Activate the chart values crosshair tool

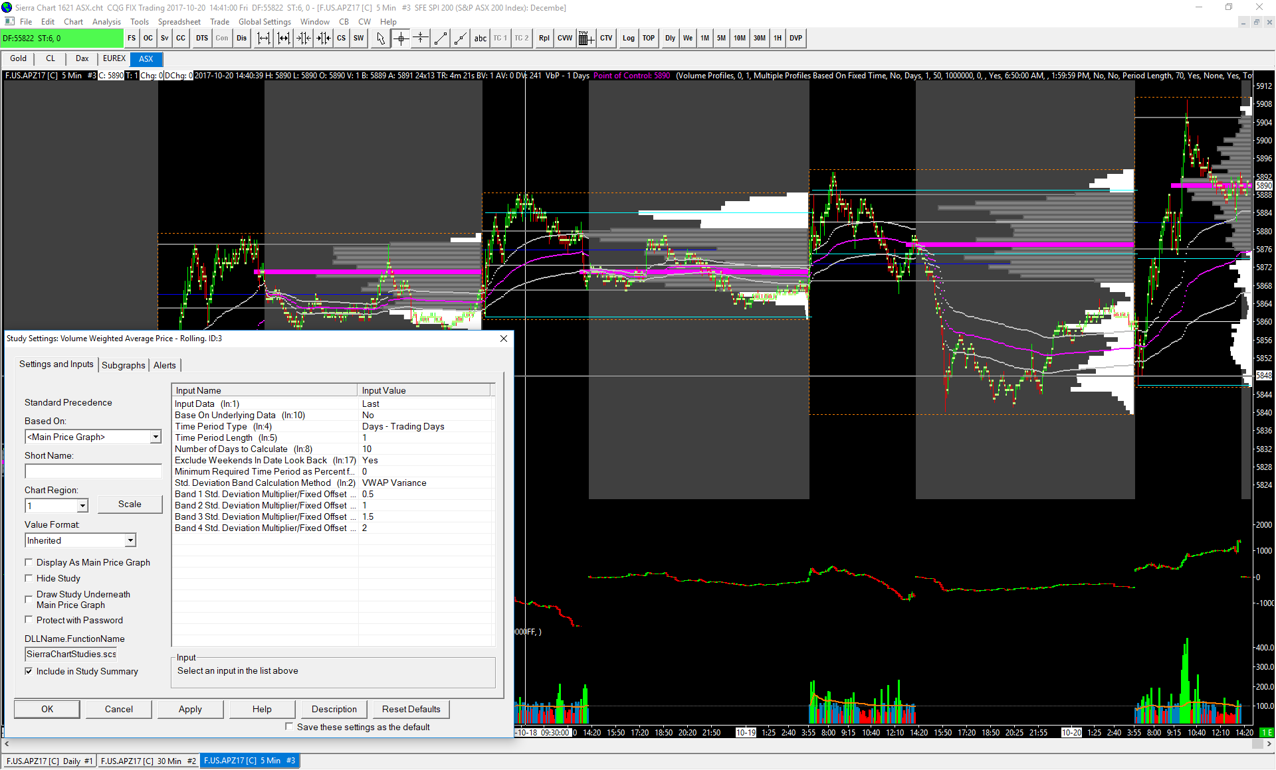(401, 38)
